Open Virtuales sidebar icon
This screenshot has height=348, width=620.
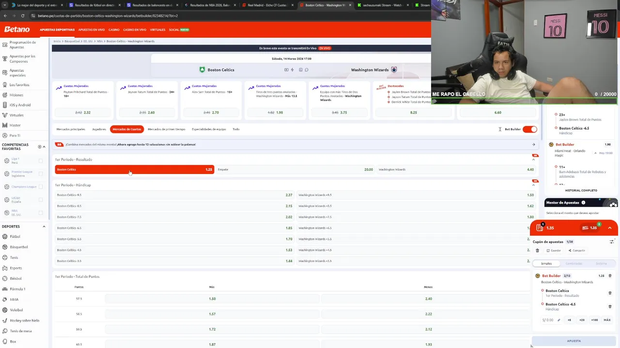4,115
